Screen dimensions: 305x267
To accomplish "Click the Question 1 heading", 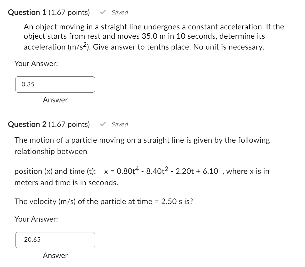I will pos(27,12).
